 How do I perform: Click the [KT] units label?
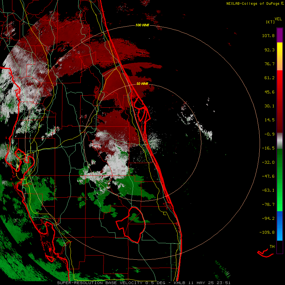click(270, 22)
